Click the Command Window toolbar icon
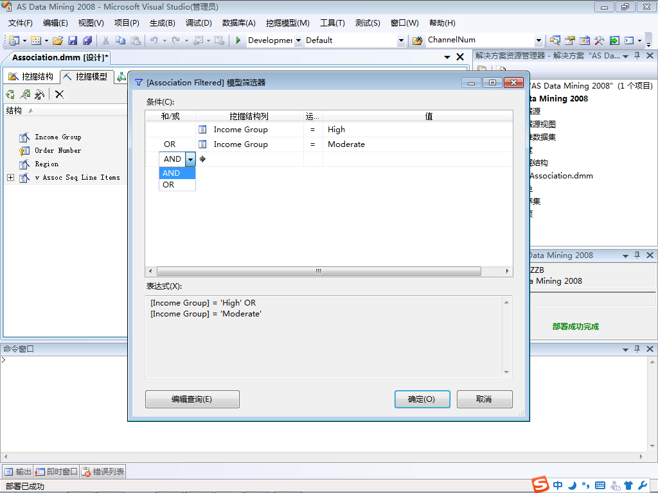The height and width of the screenshot is (493, 658). point(629,40)
